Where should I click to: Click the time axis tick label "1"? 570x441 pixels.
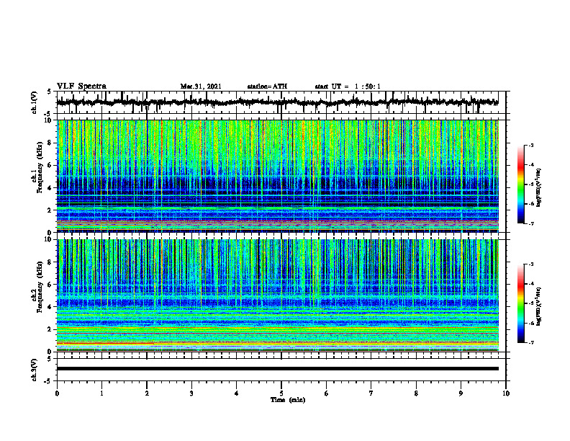coord(101,393)
